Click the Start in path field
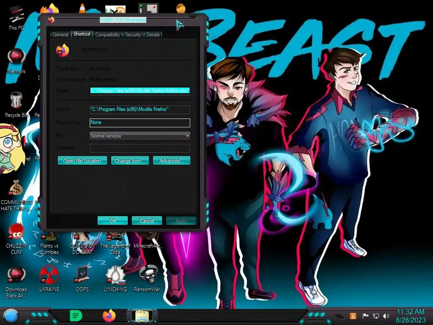 (140, 110)
